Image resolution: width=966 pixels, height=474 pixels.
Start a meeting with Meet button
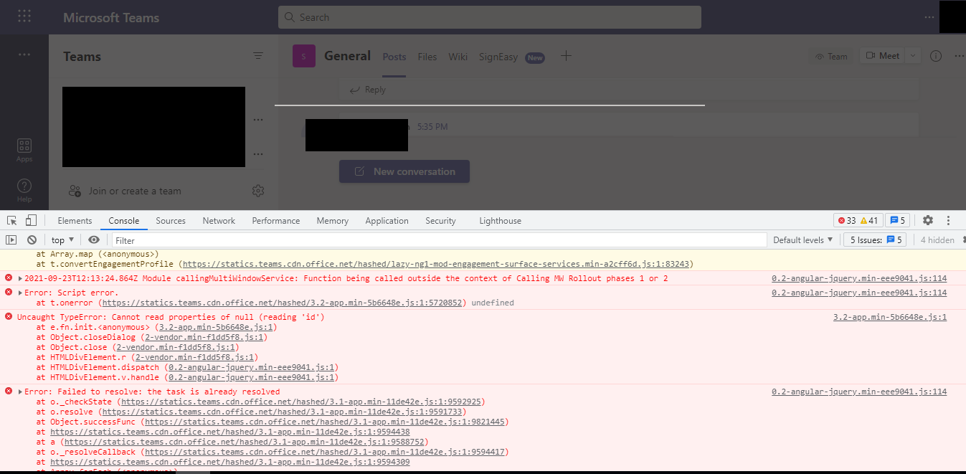(x=883, y=56)
